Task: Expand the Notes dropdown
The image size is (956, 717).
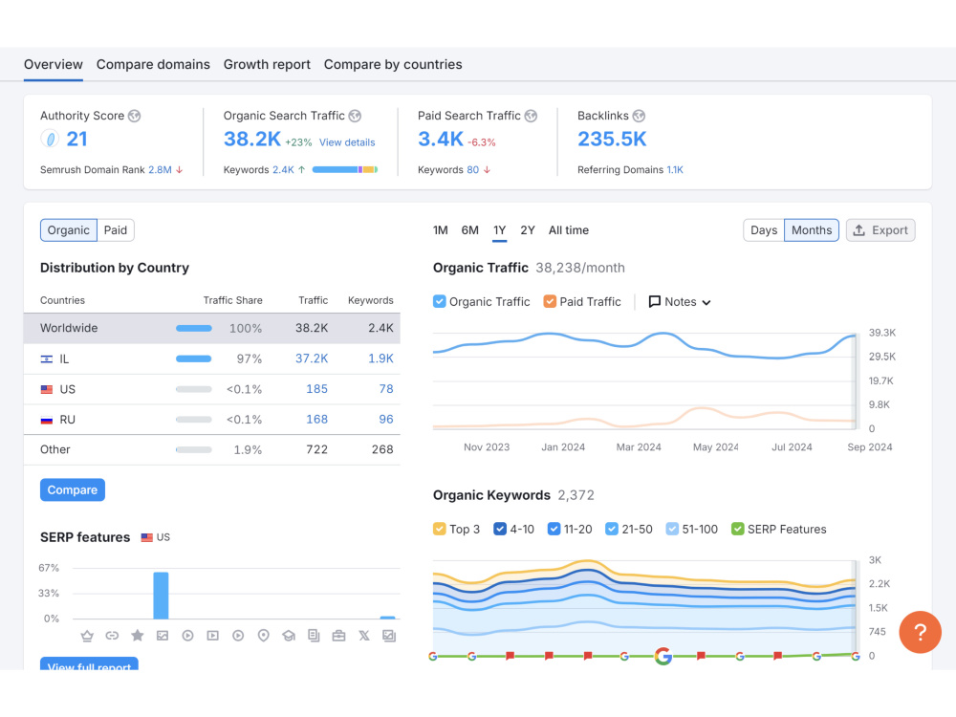Action: coord(680,302)
